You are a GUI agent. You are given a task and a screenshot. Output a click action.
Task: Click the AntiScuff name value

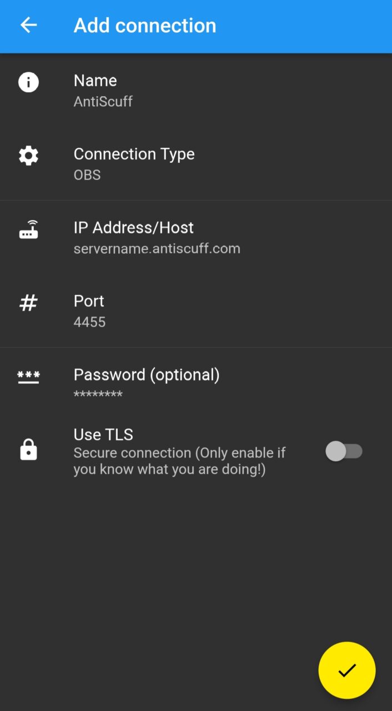pyautogui.click(x=103, y=102)
